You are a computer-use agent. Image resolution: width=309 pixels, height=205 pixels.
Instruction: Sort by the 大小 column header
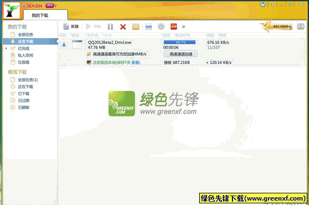point(108,35)
